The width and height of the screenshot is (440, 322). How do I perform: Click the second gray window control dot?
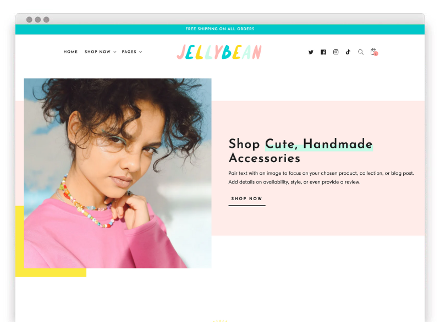point(38,20)
